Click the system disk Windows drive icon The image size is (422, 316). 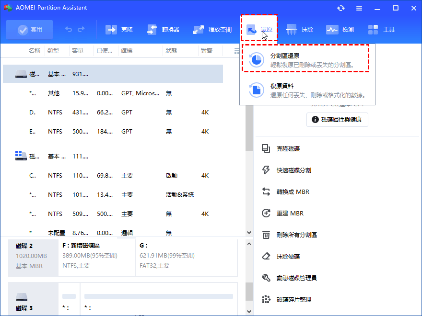click(x=21, y=156)
